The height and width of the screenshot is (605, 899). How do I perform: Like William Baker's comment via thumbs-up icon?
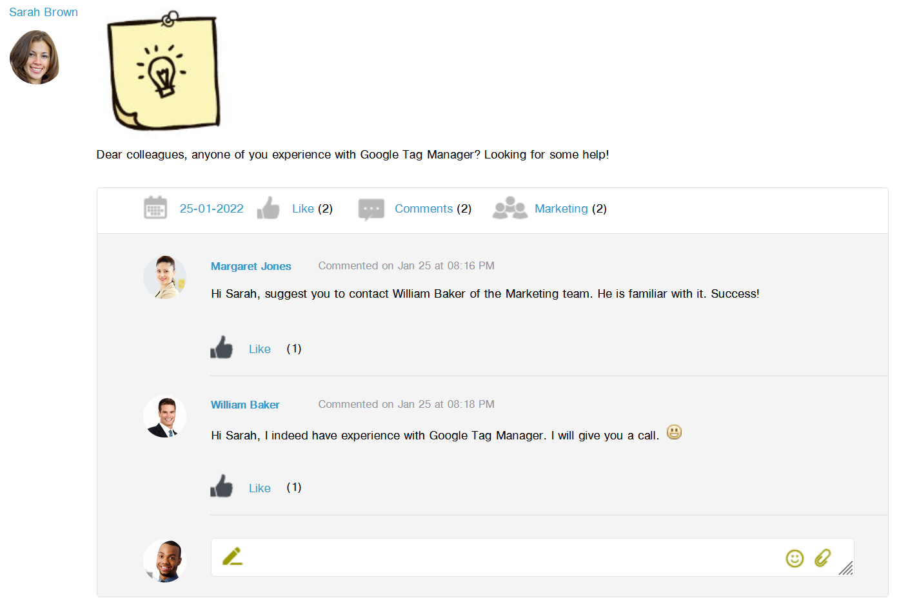coord(221,486)
